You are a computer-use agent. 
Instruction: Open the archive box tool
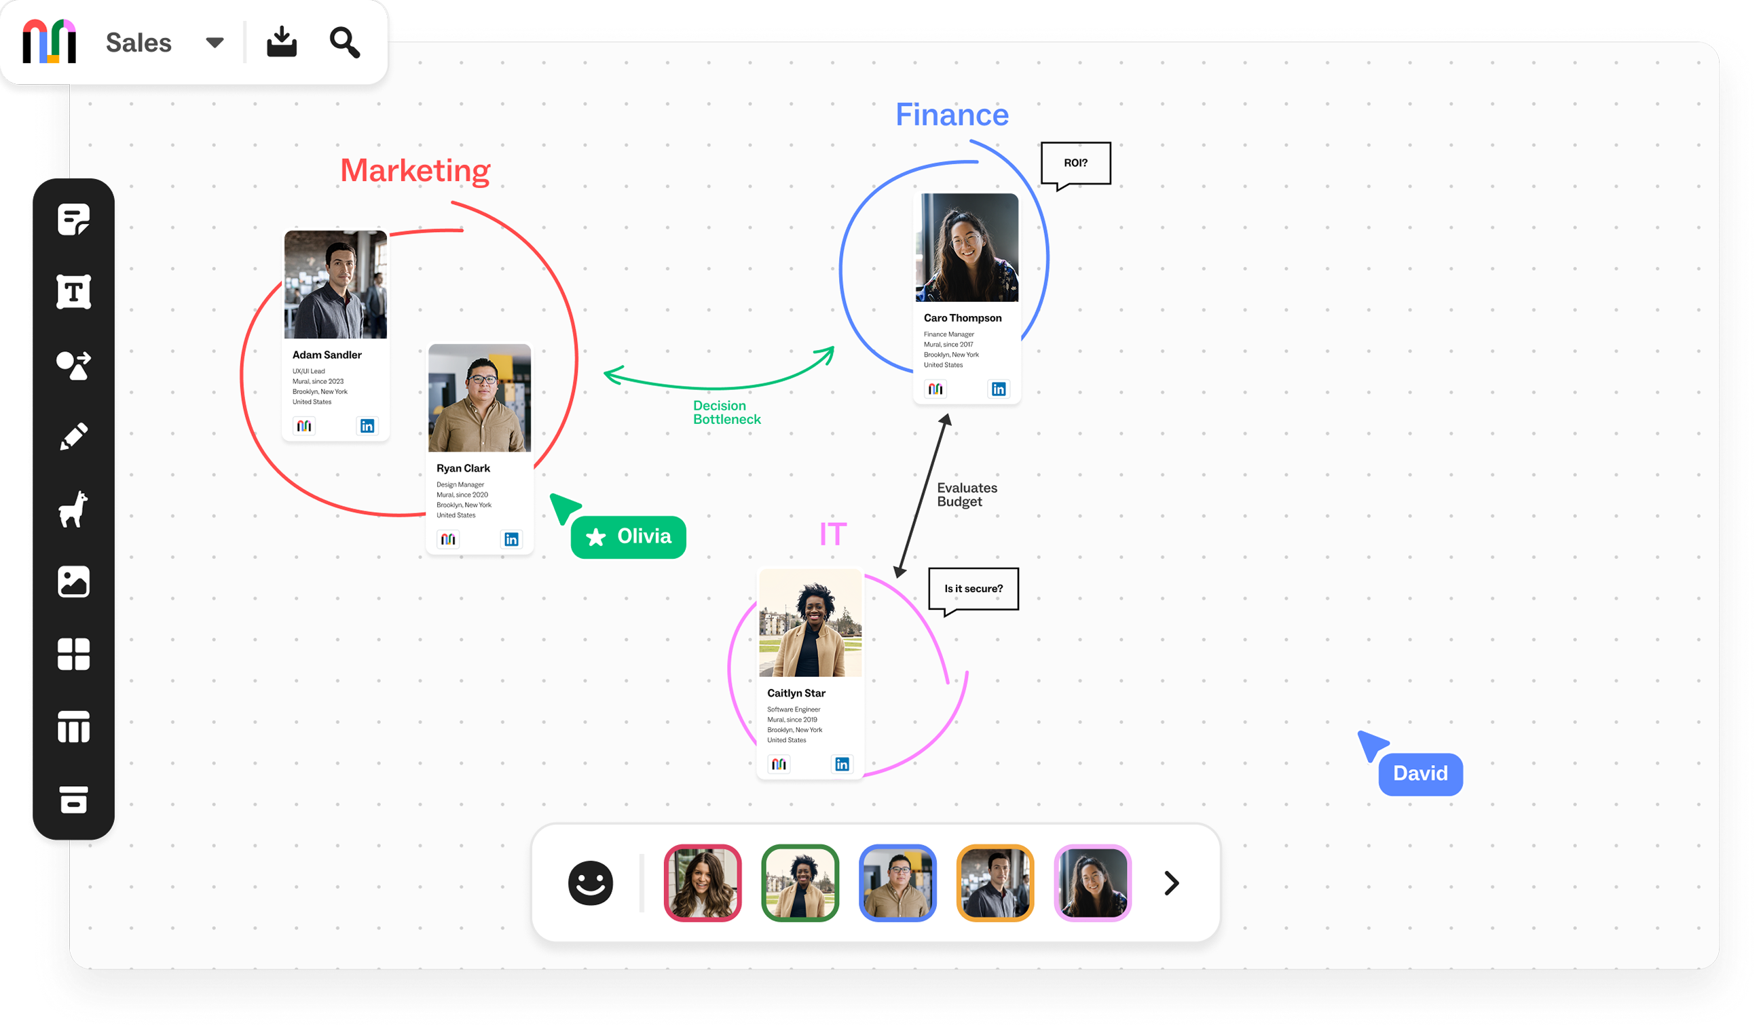(73, 800)
